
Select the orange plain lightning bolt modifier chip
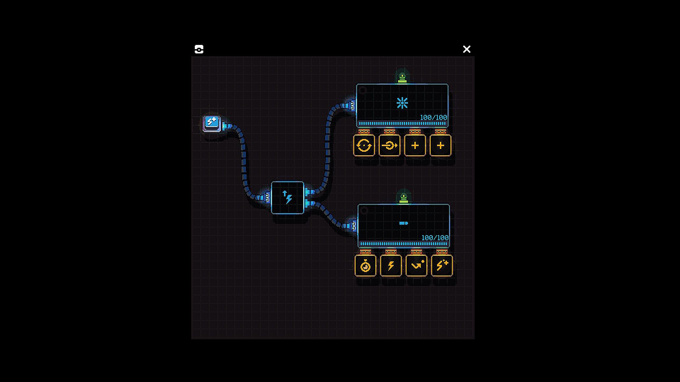(x=391, y=265)
